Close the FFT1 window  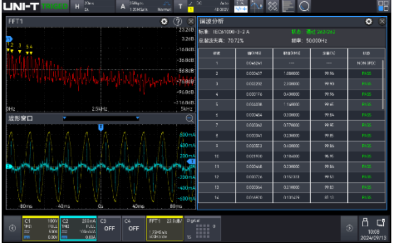[x=190, y=21]
